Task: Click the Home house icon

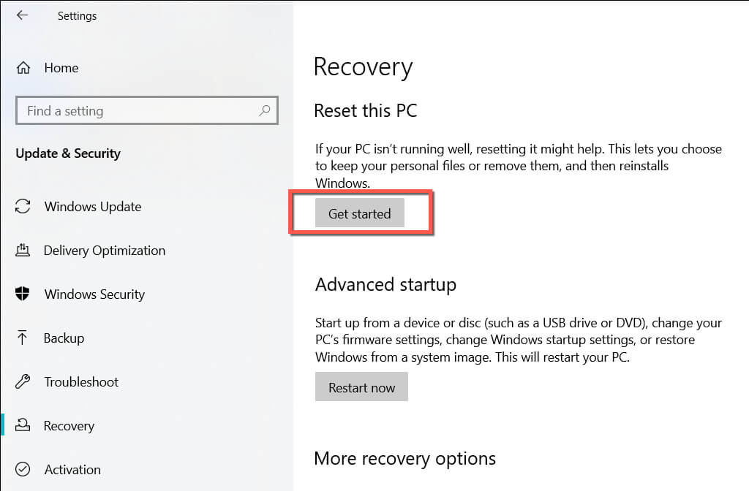Action: [23, 68]
